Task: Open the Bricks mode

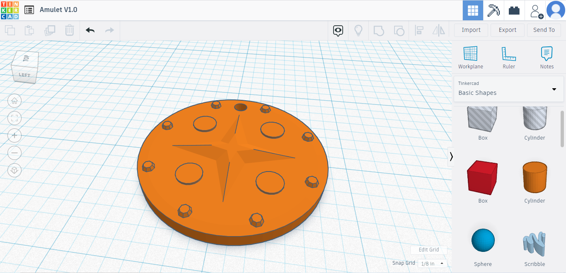Action: pyautogui.click(x=514, y=10)
